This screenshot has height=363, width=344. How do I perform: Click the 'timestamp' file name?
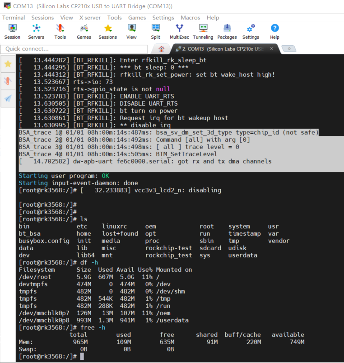click(245, 233)
